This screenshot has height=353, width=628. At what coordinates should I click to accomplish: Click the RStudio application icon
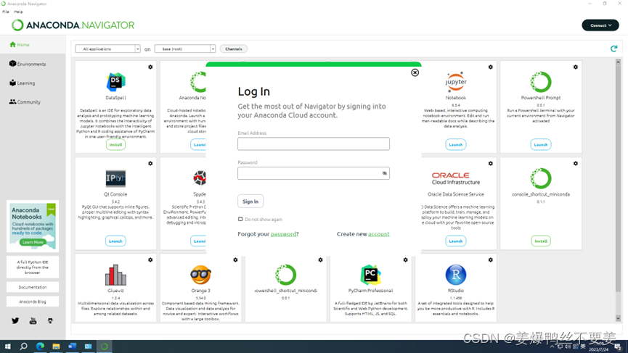click(x=456, y=275)
